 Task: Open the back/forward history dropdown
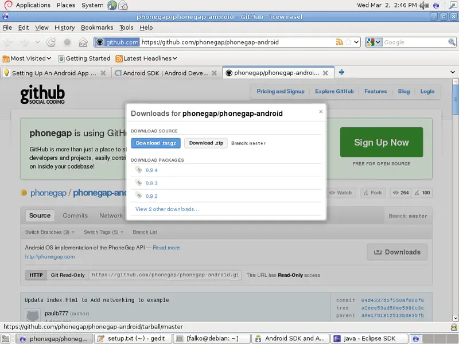click(x=37, y=42)
